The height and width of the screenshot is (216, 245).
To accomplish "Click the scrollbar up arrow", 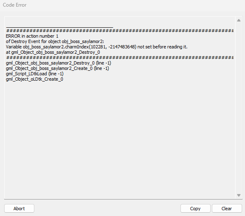I will point(239,20).
